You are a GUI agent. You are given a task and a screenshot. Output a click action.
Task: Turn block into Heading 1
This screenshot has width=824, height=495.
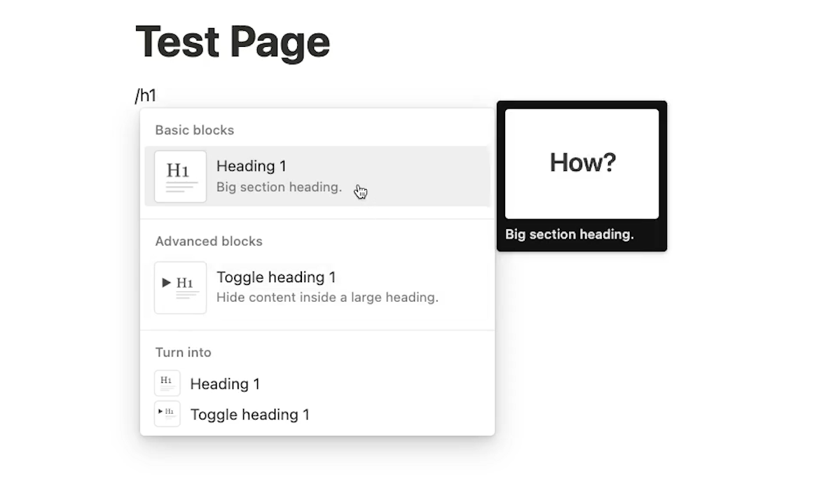point(224,384)
